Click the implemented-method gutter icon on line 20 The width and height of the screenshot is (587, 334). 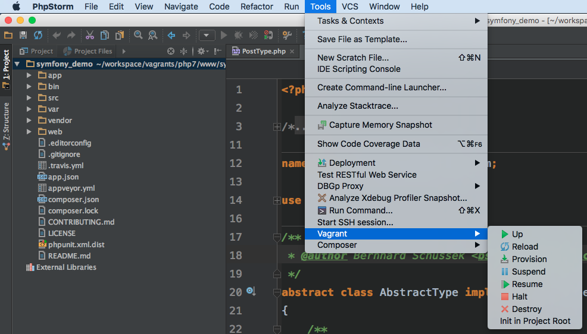point(251,291)
